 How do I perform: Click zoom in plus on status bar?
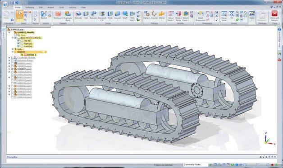(268, 165)
